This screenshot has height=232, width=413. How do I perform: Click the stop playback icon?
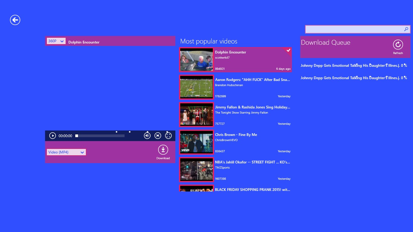click(x=158, y=135)
